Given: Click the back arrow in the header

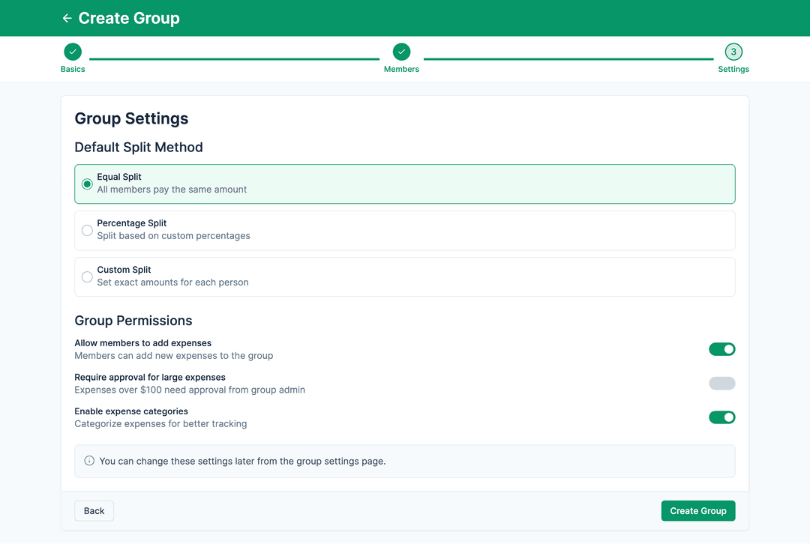Looking at the screenshot, I should click(x=67, y=18).
